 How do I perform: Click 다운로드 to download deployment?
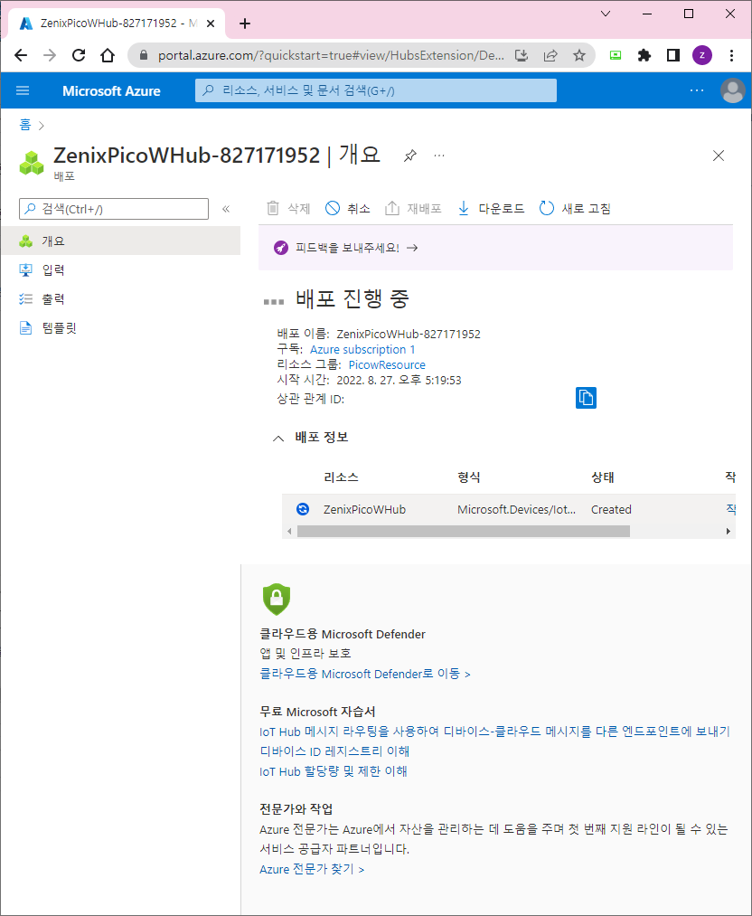491,208
